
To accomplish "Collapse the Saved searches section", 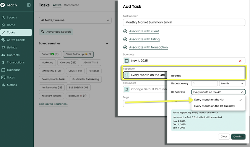I will point(107,44).
